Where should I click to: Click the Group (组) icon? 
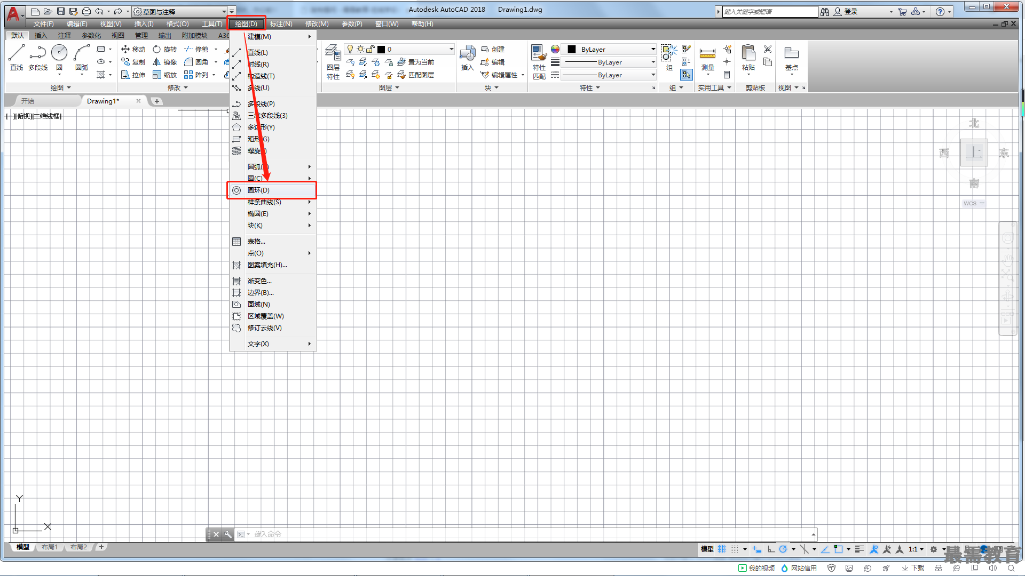point(669,58)
